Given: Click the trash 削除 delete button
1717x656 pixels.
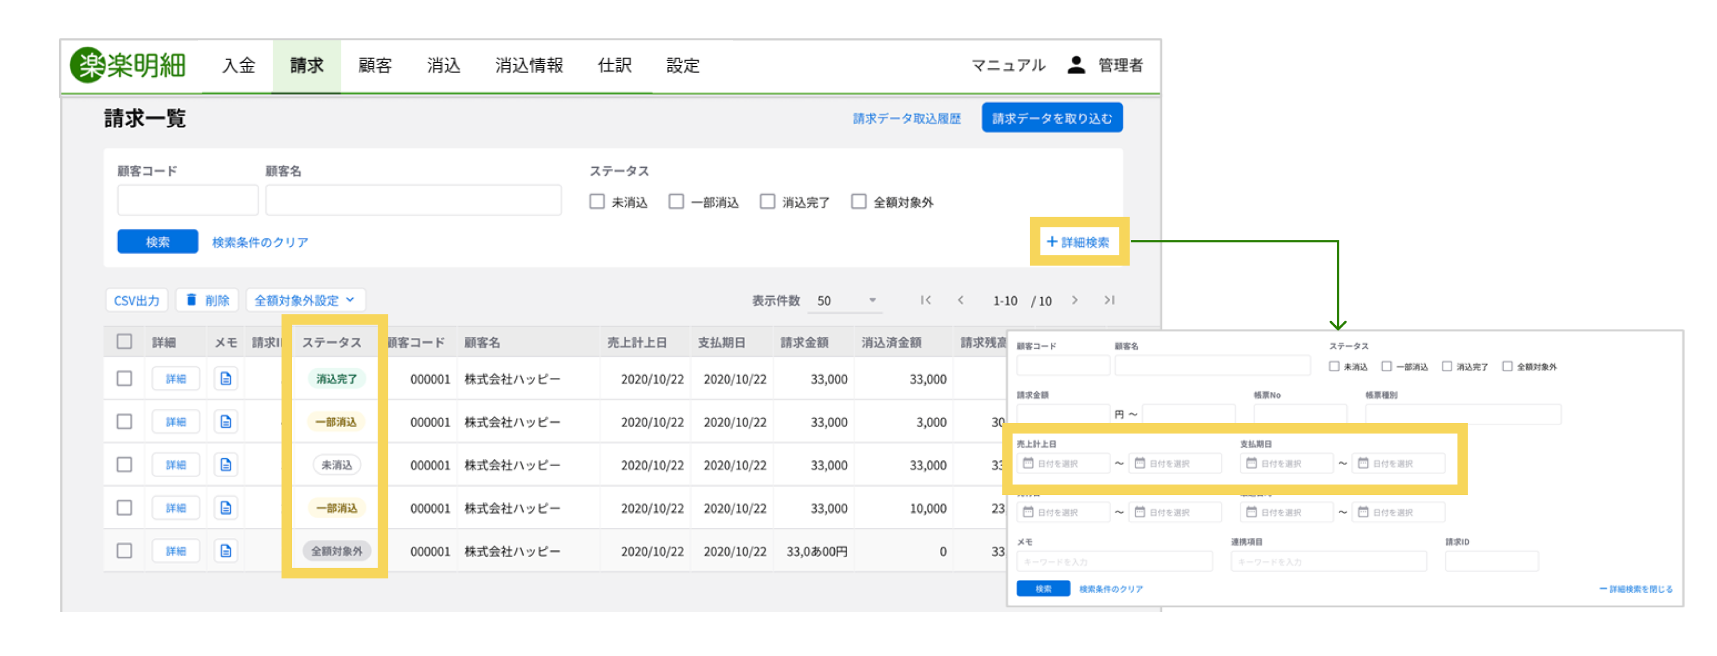Looking at the screenshot, I should click(x=207, y=300).
